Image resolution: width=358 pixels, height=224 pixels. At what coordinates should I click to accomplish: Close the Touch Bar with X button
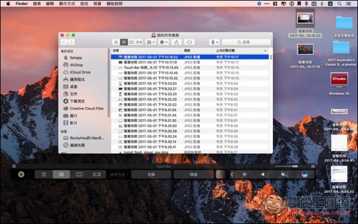tap(21, 174)
